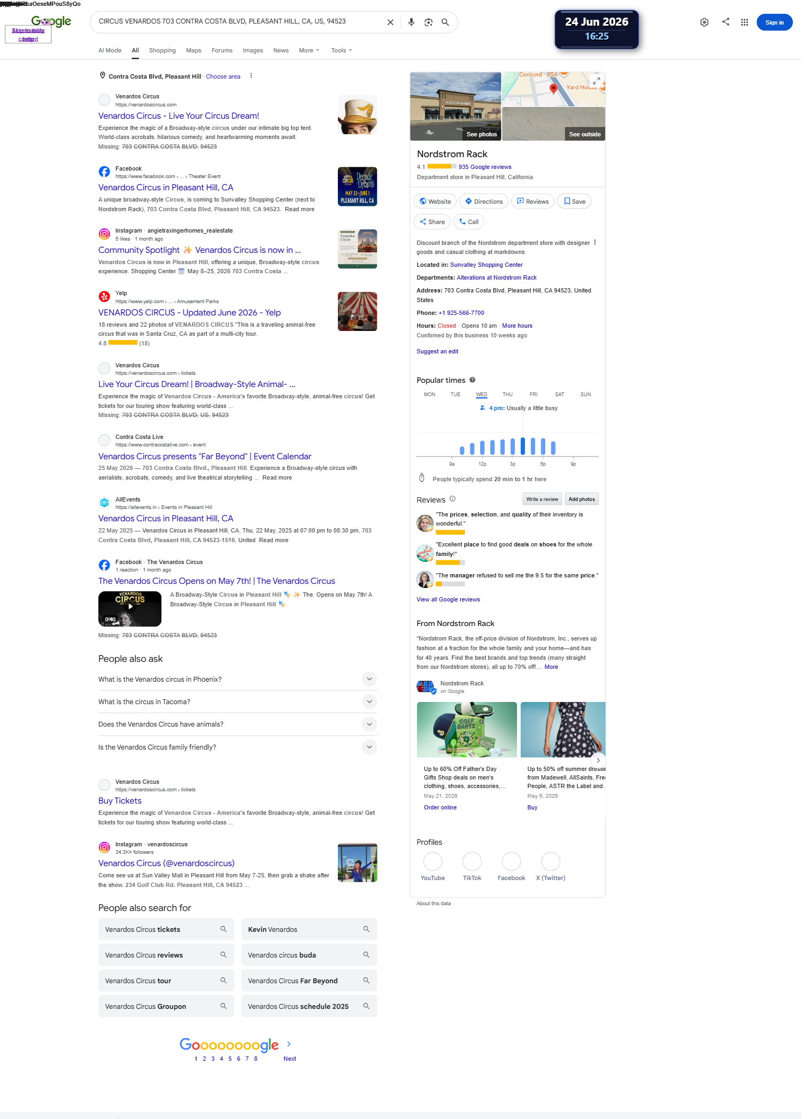The image size is (811, 1119).
Task: Save Nordstrom Rack to your lists
Action: (x=574, y=202)
